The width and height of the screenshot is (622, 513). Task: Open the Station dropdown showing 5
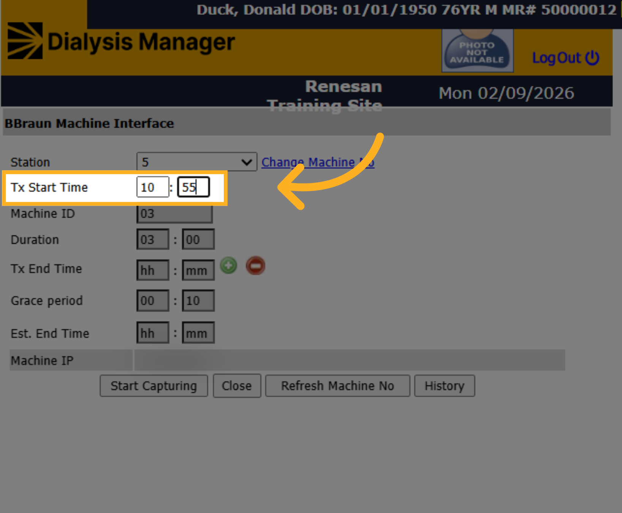click(x=197, y=162)
